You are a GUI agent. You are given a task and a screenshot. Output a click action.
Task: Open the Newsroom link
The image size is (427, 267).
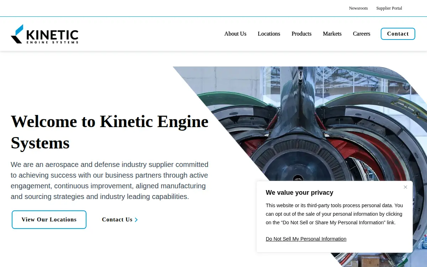(x=358, y=8)
